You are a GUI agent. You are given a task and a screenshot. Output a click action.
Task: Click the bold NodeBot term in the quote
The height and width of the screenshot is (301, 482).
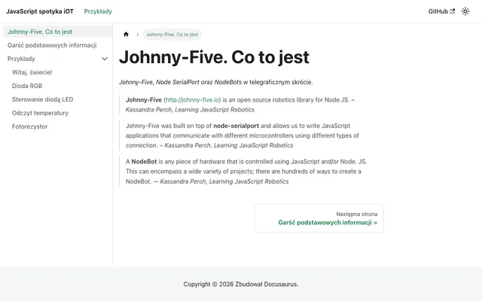pos(144,162)
